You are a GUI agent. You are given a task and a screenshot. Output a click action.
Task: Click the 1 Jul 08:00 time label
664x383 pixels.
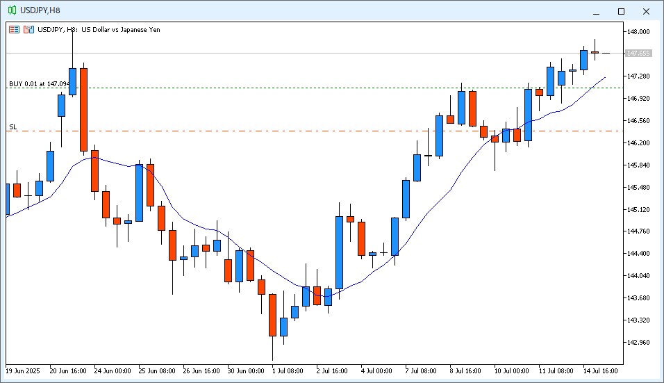[x=288, y=371]
